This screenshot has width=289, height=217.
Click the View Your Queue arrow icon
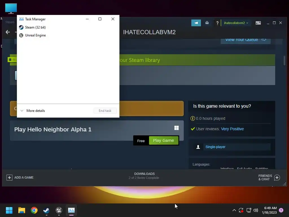264,40
